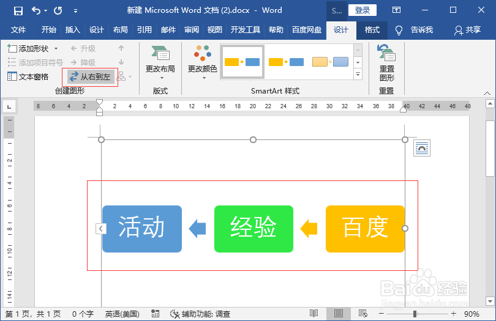Select the blue arrow connector
The width and height of the screenshot is (496, 321).
pos(197,229)
